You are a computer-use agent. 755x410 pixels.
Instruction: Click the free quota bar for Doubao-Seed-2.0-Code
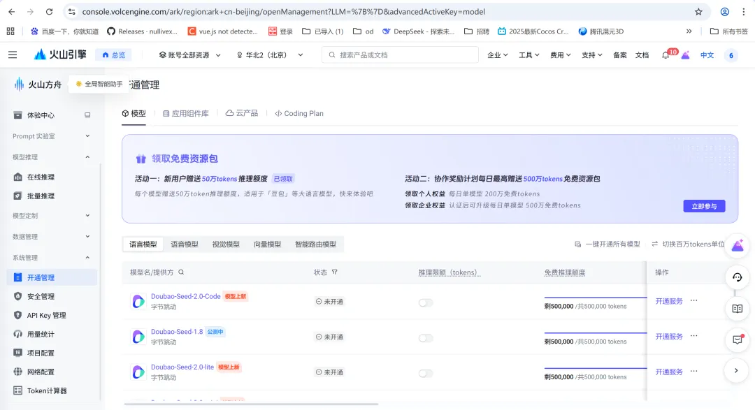pyautogui.click(x=595, y=298)
